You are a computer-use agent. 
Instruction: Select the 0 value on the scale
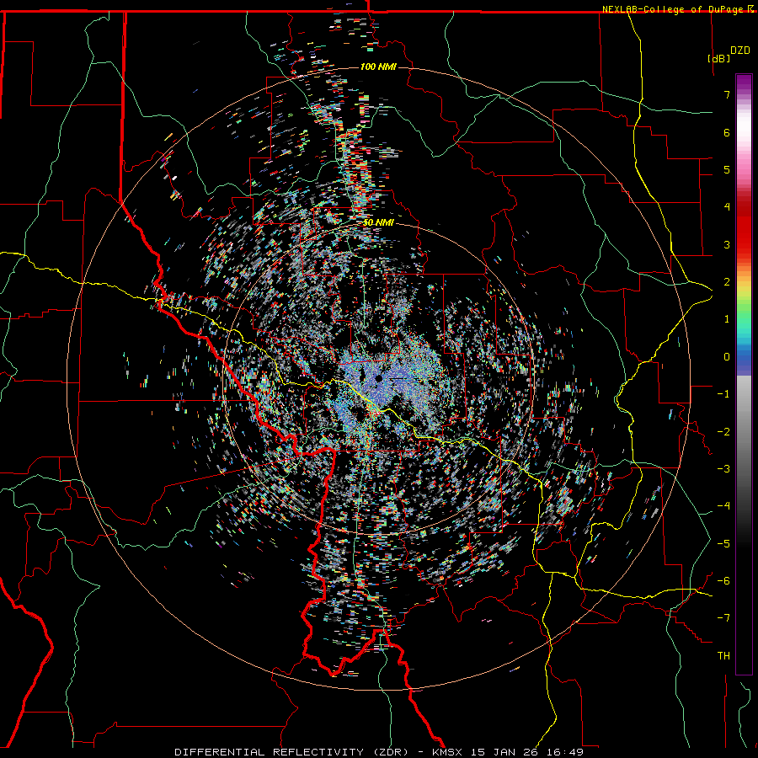(727, 357)
